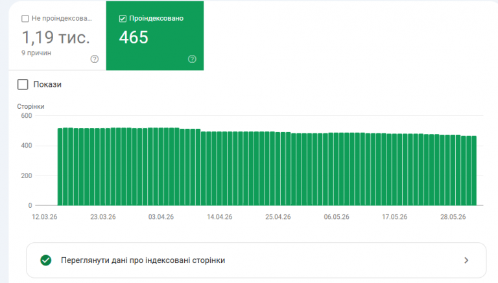The width and height of the screenshot is (498, 283).
Task: Uncheck the 'Проіндексовано' checkbox
Action: 123,19
